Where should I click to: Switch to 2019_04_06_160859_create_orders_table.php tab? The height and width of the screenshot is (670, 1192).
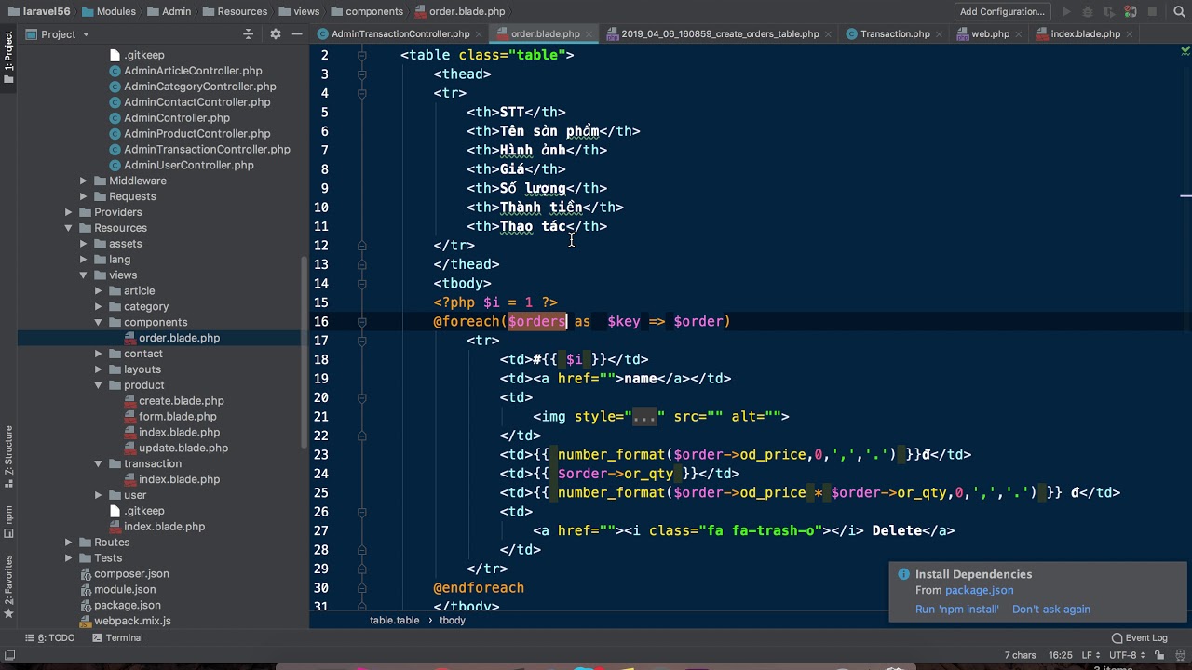(720, 34)
